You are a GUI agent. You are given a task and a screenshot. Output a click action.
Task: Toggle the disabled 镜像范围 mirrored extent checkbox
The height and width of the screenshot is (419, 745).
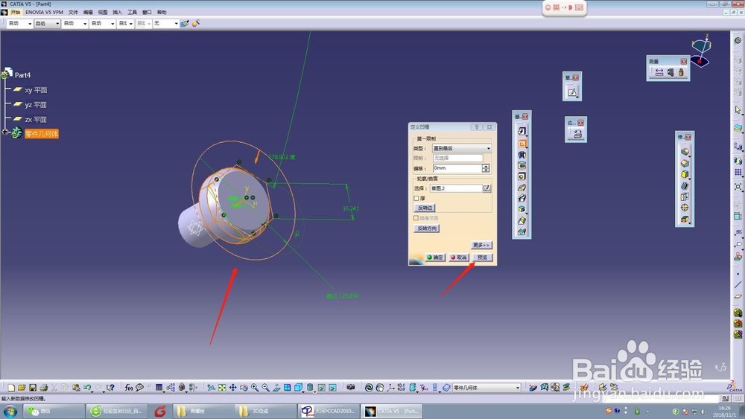click(416, 218)
